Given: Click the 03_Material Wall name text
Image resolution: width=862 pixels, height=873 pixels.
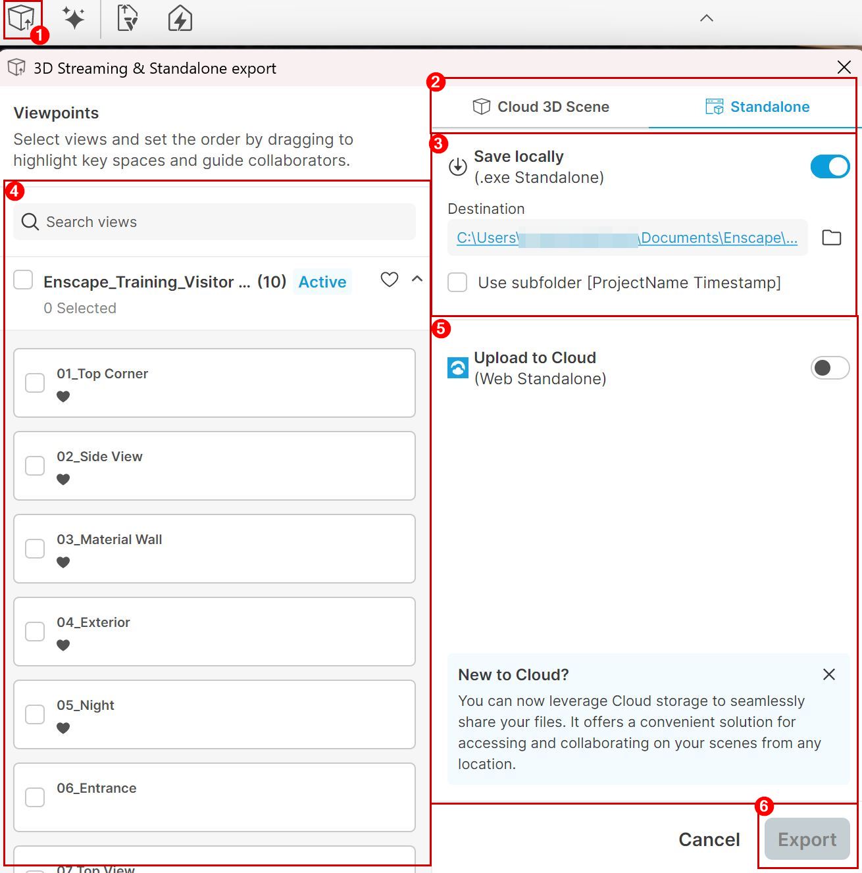Looking at the screenshot, I should click(x=109, y=539).
